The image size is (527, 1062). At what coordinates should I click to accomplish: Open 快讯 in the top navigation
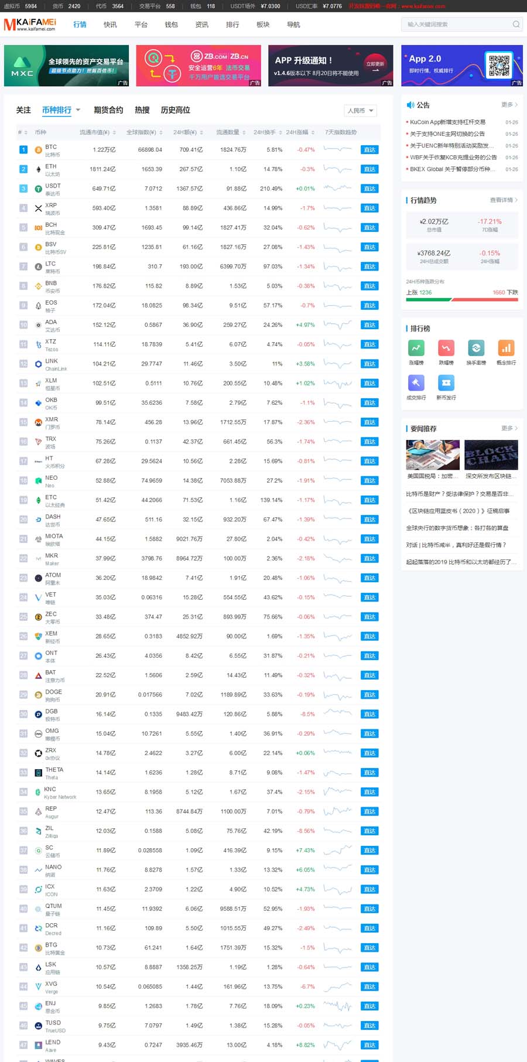point(110,25)
